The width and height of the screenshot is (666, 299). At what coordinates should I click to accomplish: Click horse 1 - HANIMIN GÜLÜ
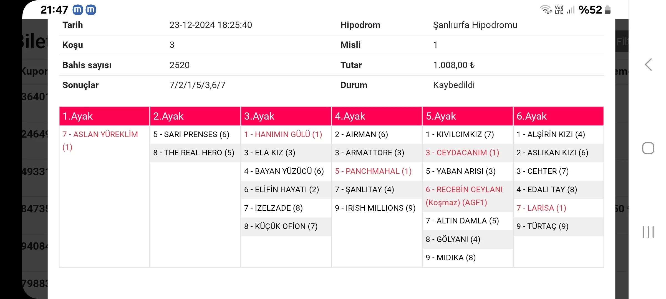283,135
